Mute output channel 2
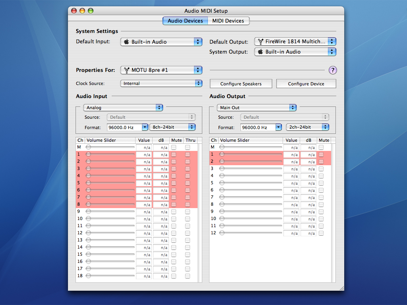The image size is (407, 305). (x=321, y=162)
